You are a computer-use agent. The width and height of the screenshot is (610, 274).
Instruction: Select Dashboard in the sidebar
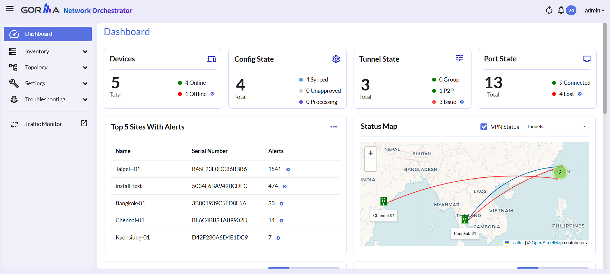(x=48, y=34)
